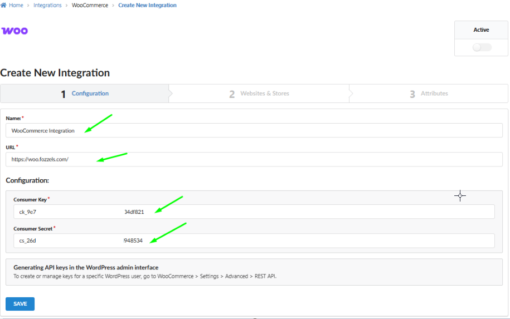Open the Home breadcrumb link
The width and height of the screenshot is (510, 319).
(16, 5)
